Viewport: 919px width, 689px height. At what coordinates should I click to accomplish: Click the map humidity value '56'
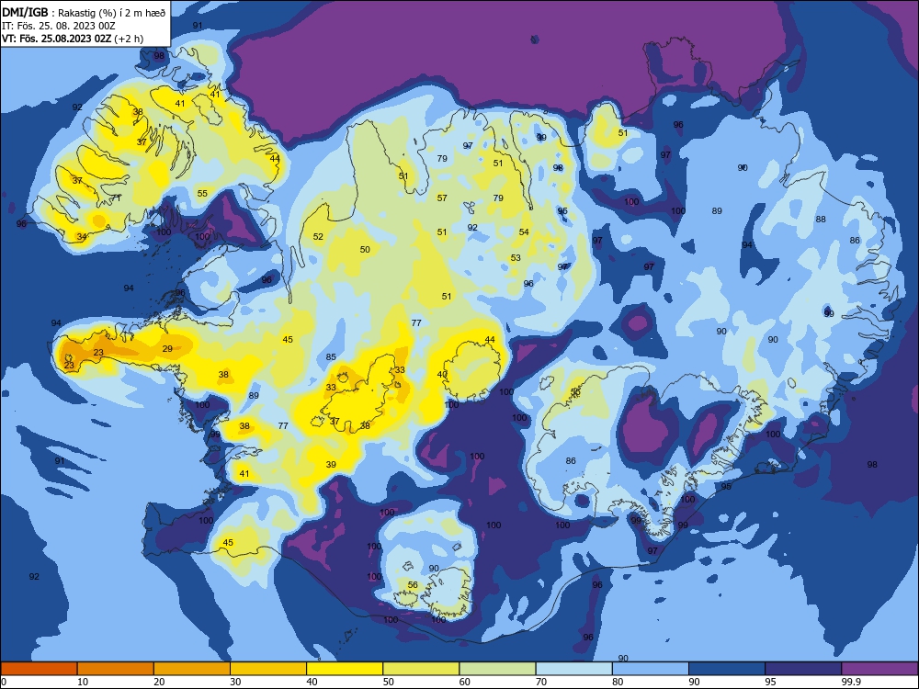(x=413, y=584)
